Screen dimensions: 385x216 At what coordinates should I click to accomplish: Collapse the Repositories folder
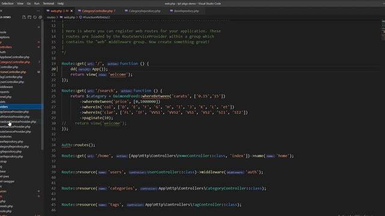click(x=6, y=137)
